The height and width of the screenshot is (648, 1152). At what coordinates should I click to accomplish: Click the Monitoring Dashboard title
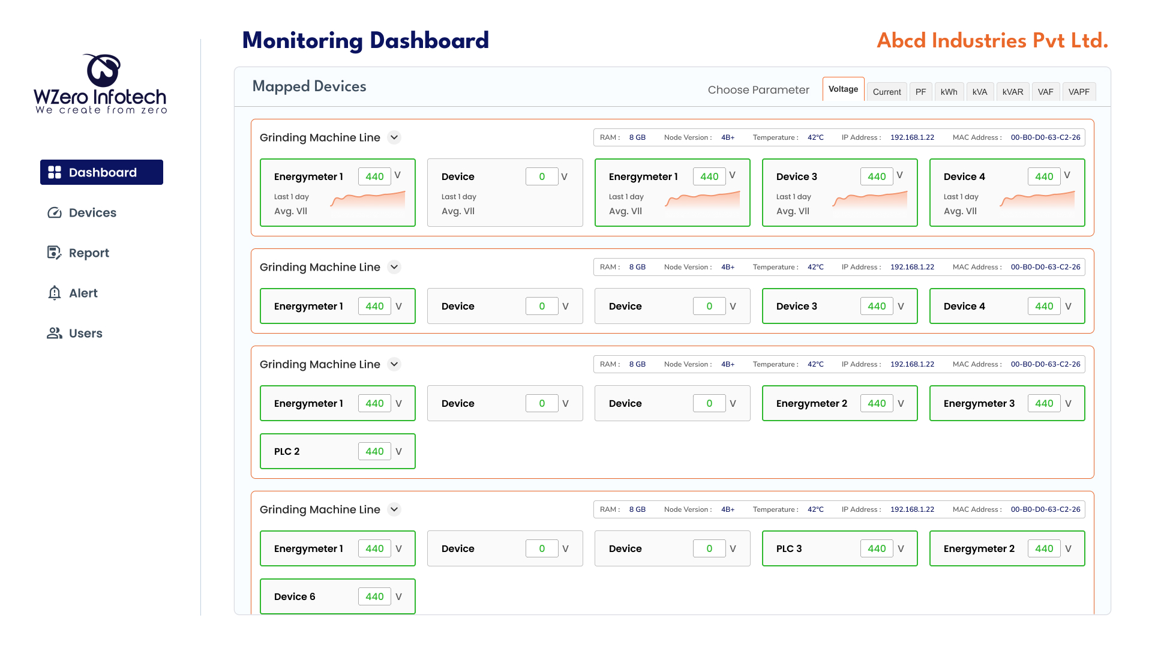coord(365,41)
